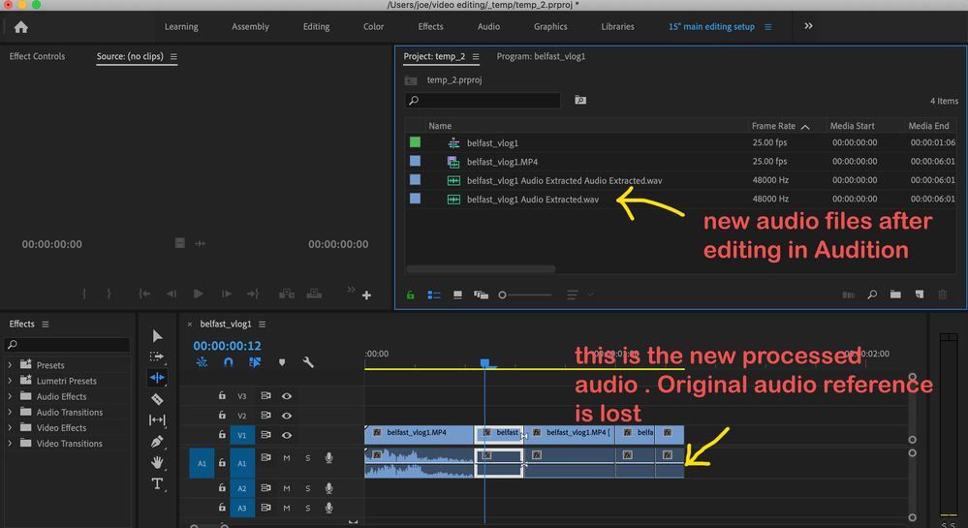
Task: Toggle V3 track output eye
Action: click(287, 396)
